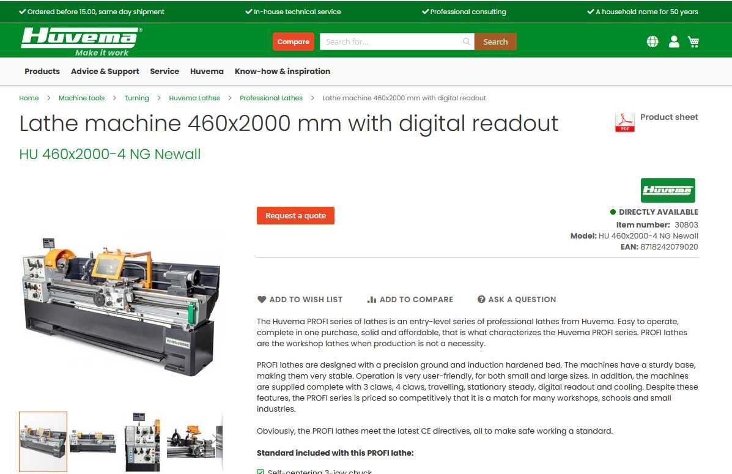
Task: Select the second thumbnail, side view lathe
Action: coord(92,442)
